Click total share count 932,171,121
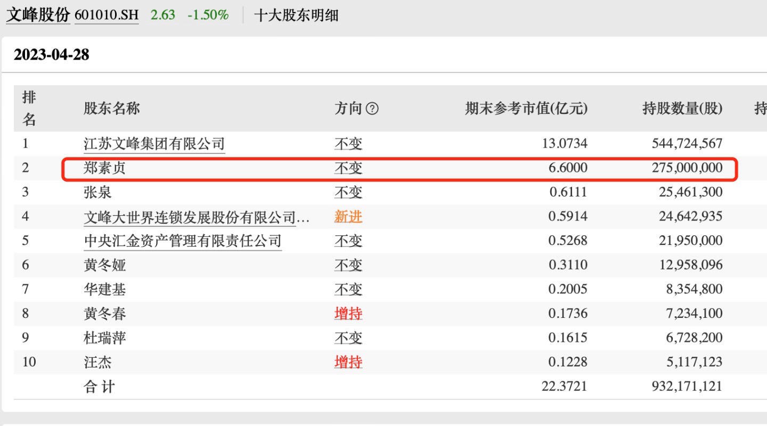The width and height of the screenshot is (767, 426). tap(687, 386)
